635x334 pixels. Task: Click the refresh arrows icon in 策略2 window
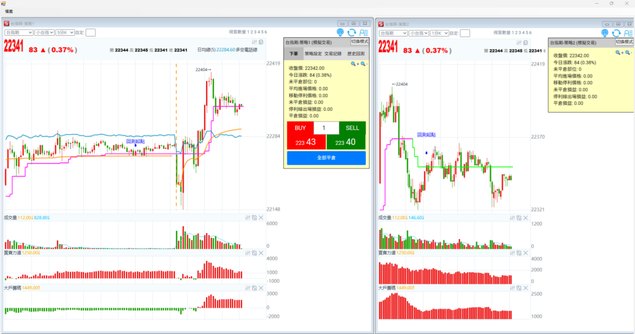616,33
